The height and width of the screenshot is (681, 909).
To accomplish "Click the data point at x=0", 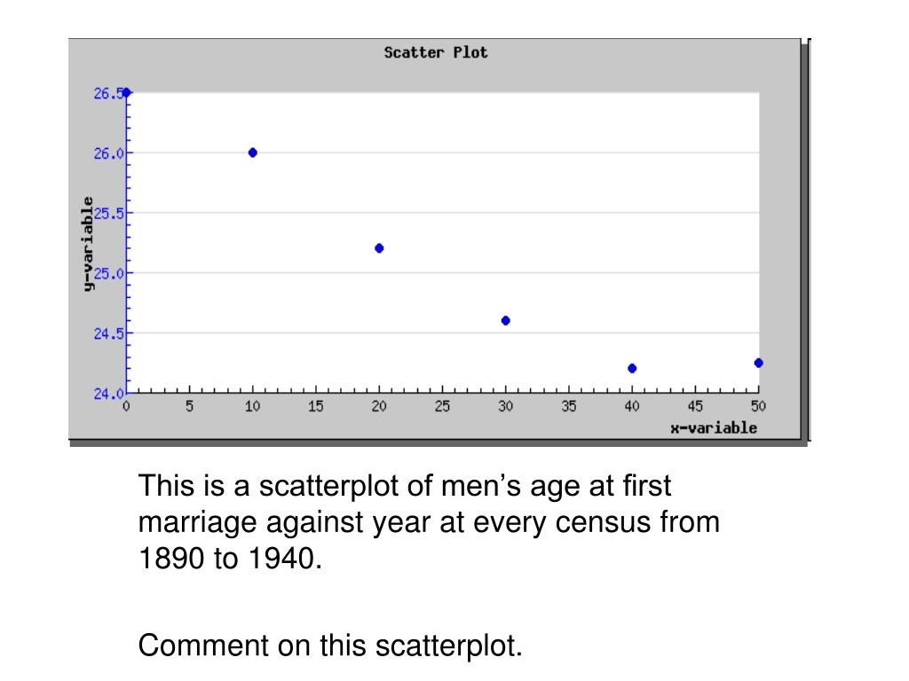I will pos(126,92).
